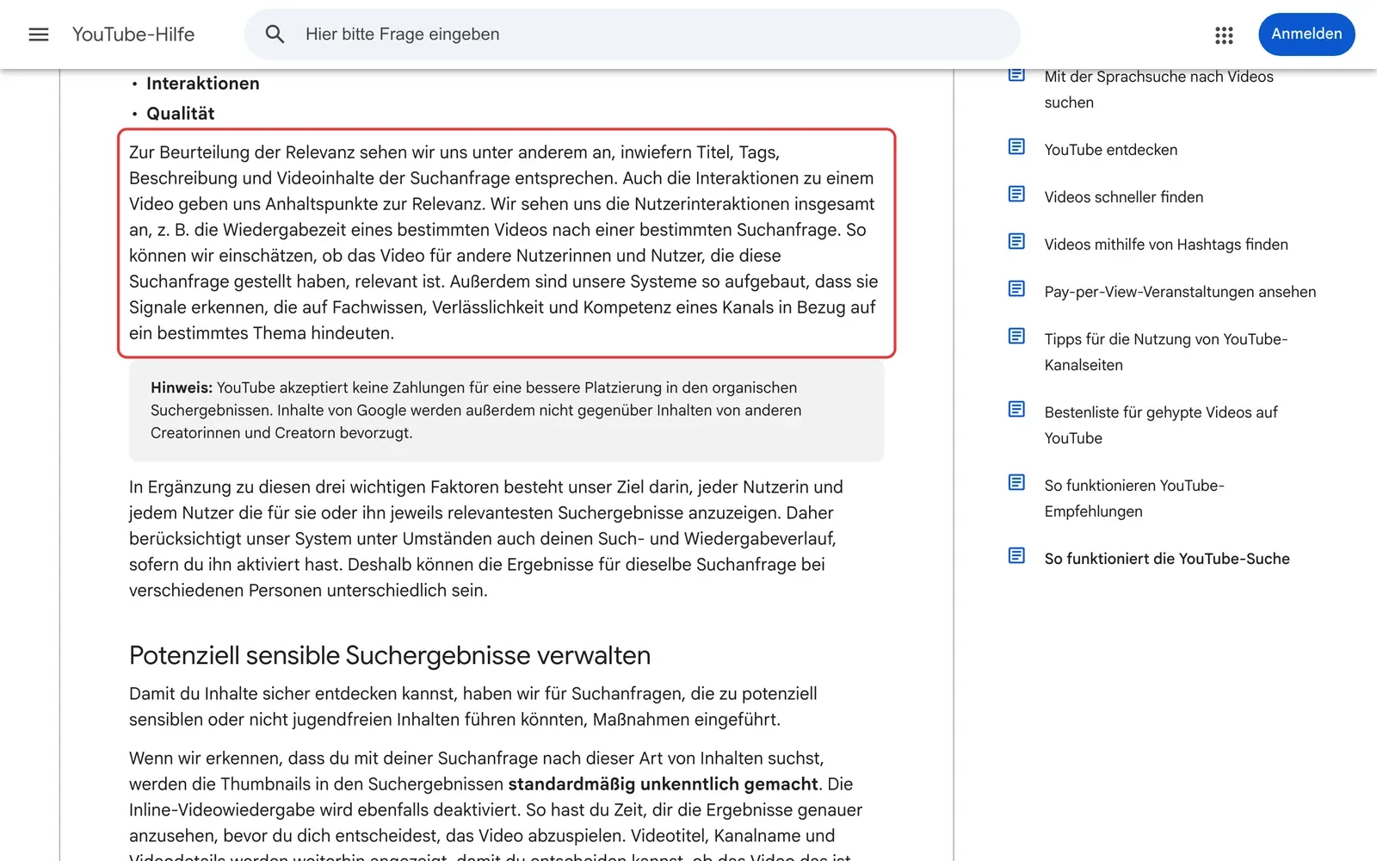This screenshot has width=1377, height=861.
Task: Open 'Pay-per-View-Veranstaltungen ansehen' article
Action: (1180, 292)
